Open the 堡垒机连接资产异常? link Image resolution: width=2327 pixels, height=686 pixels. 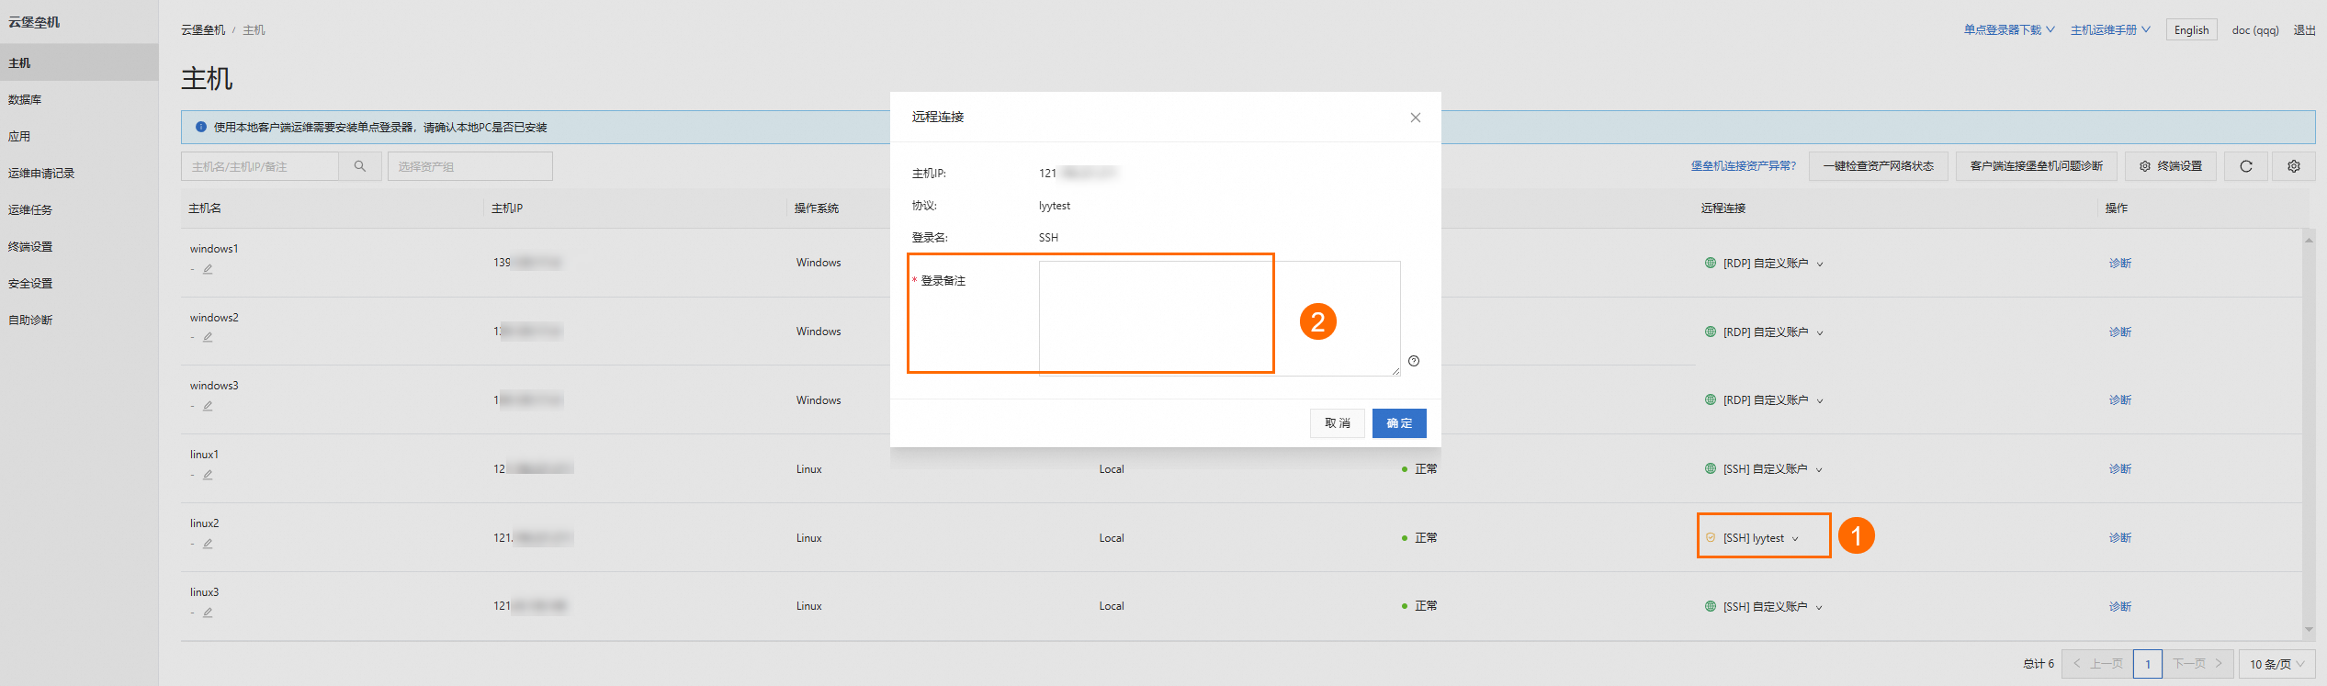[x=1744, y=166]
